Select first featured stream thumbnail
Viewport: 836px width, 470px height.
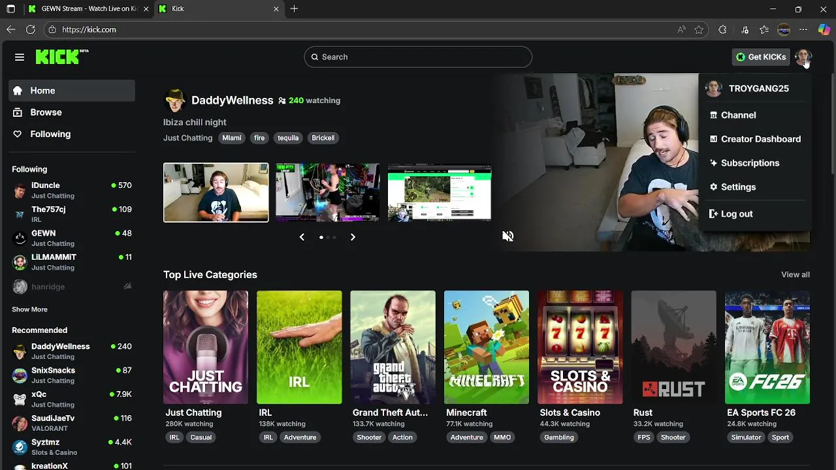click(x=216, y=193)
